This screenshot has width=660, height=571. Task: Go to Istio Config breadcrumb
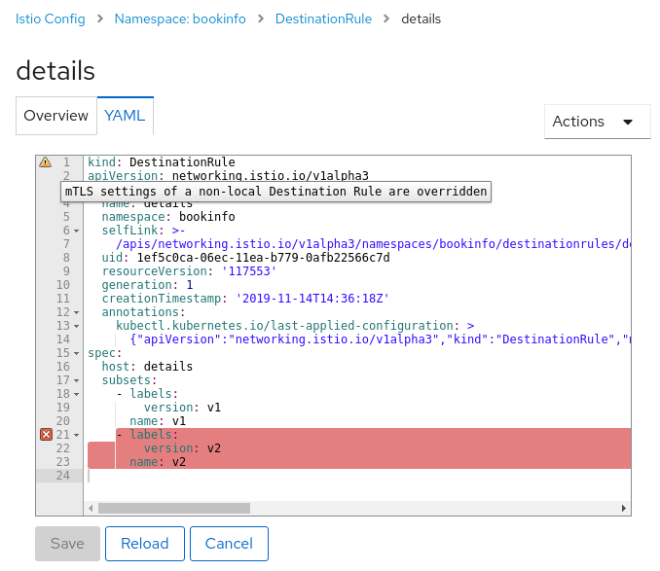tap(50, 18)
